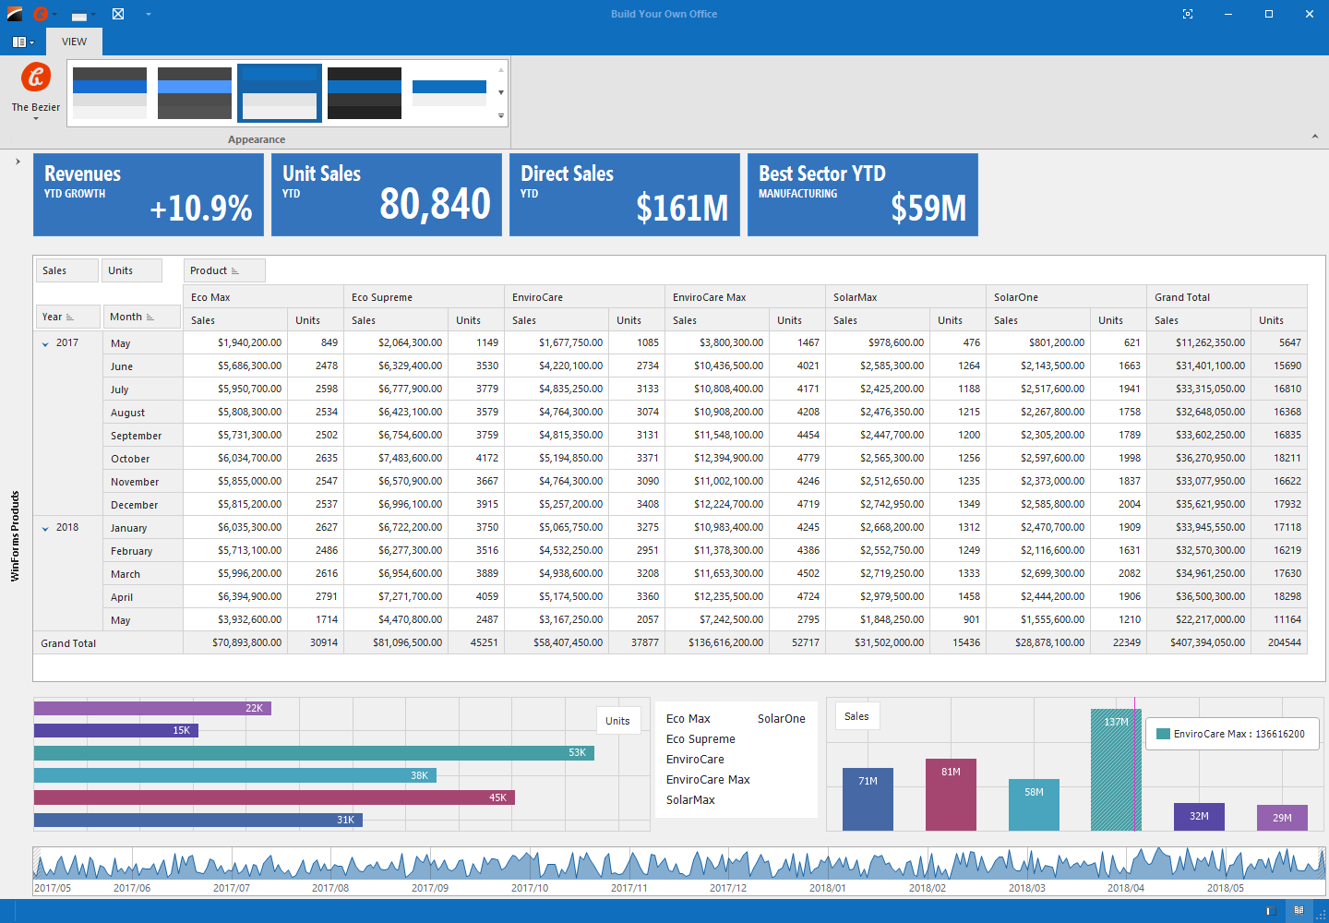
Task: Click the boxed X icon in quick access toolbar
Action: (117, 14)
